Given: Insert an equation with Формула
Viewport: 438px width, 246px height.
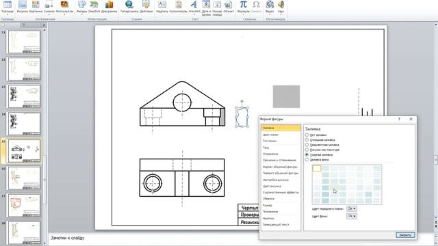Looking at the screenshot, I should (x=244, y=7).
